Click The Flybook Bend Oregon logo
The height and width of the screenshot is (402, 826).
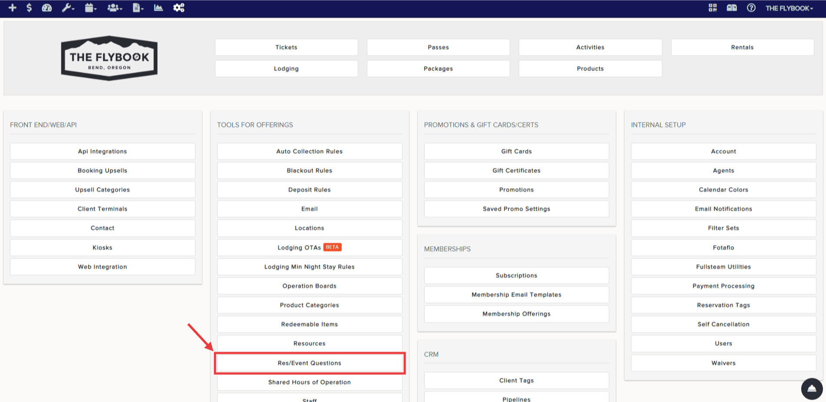pyautogui.click(x=109, y=58)
